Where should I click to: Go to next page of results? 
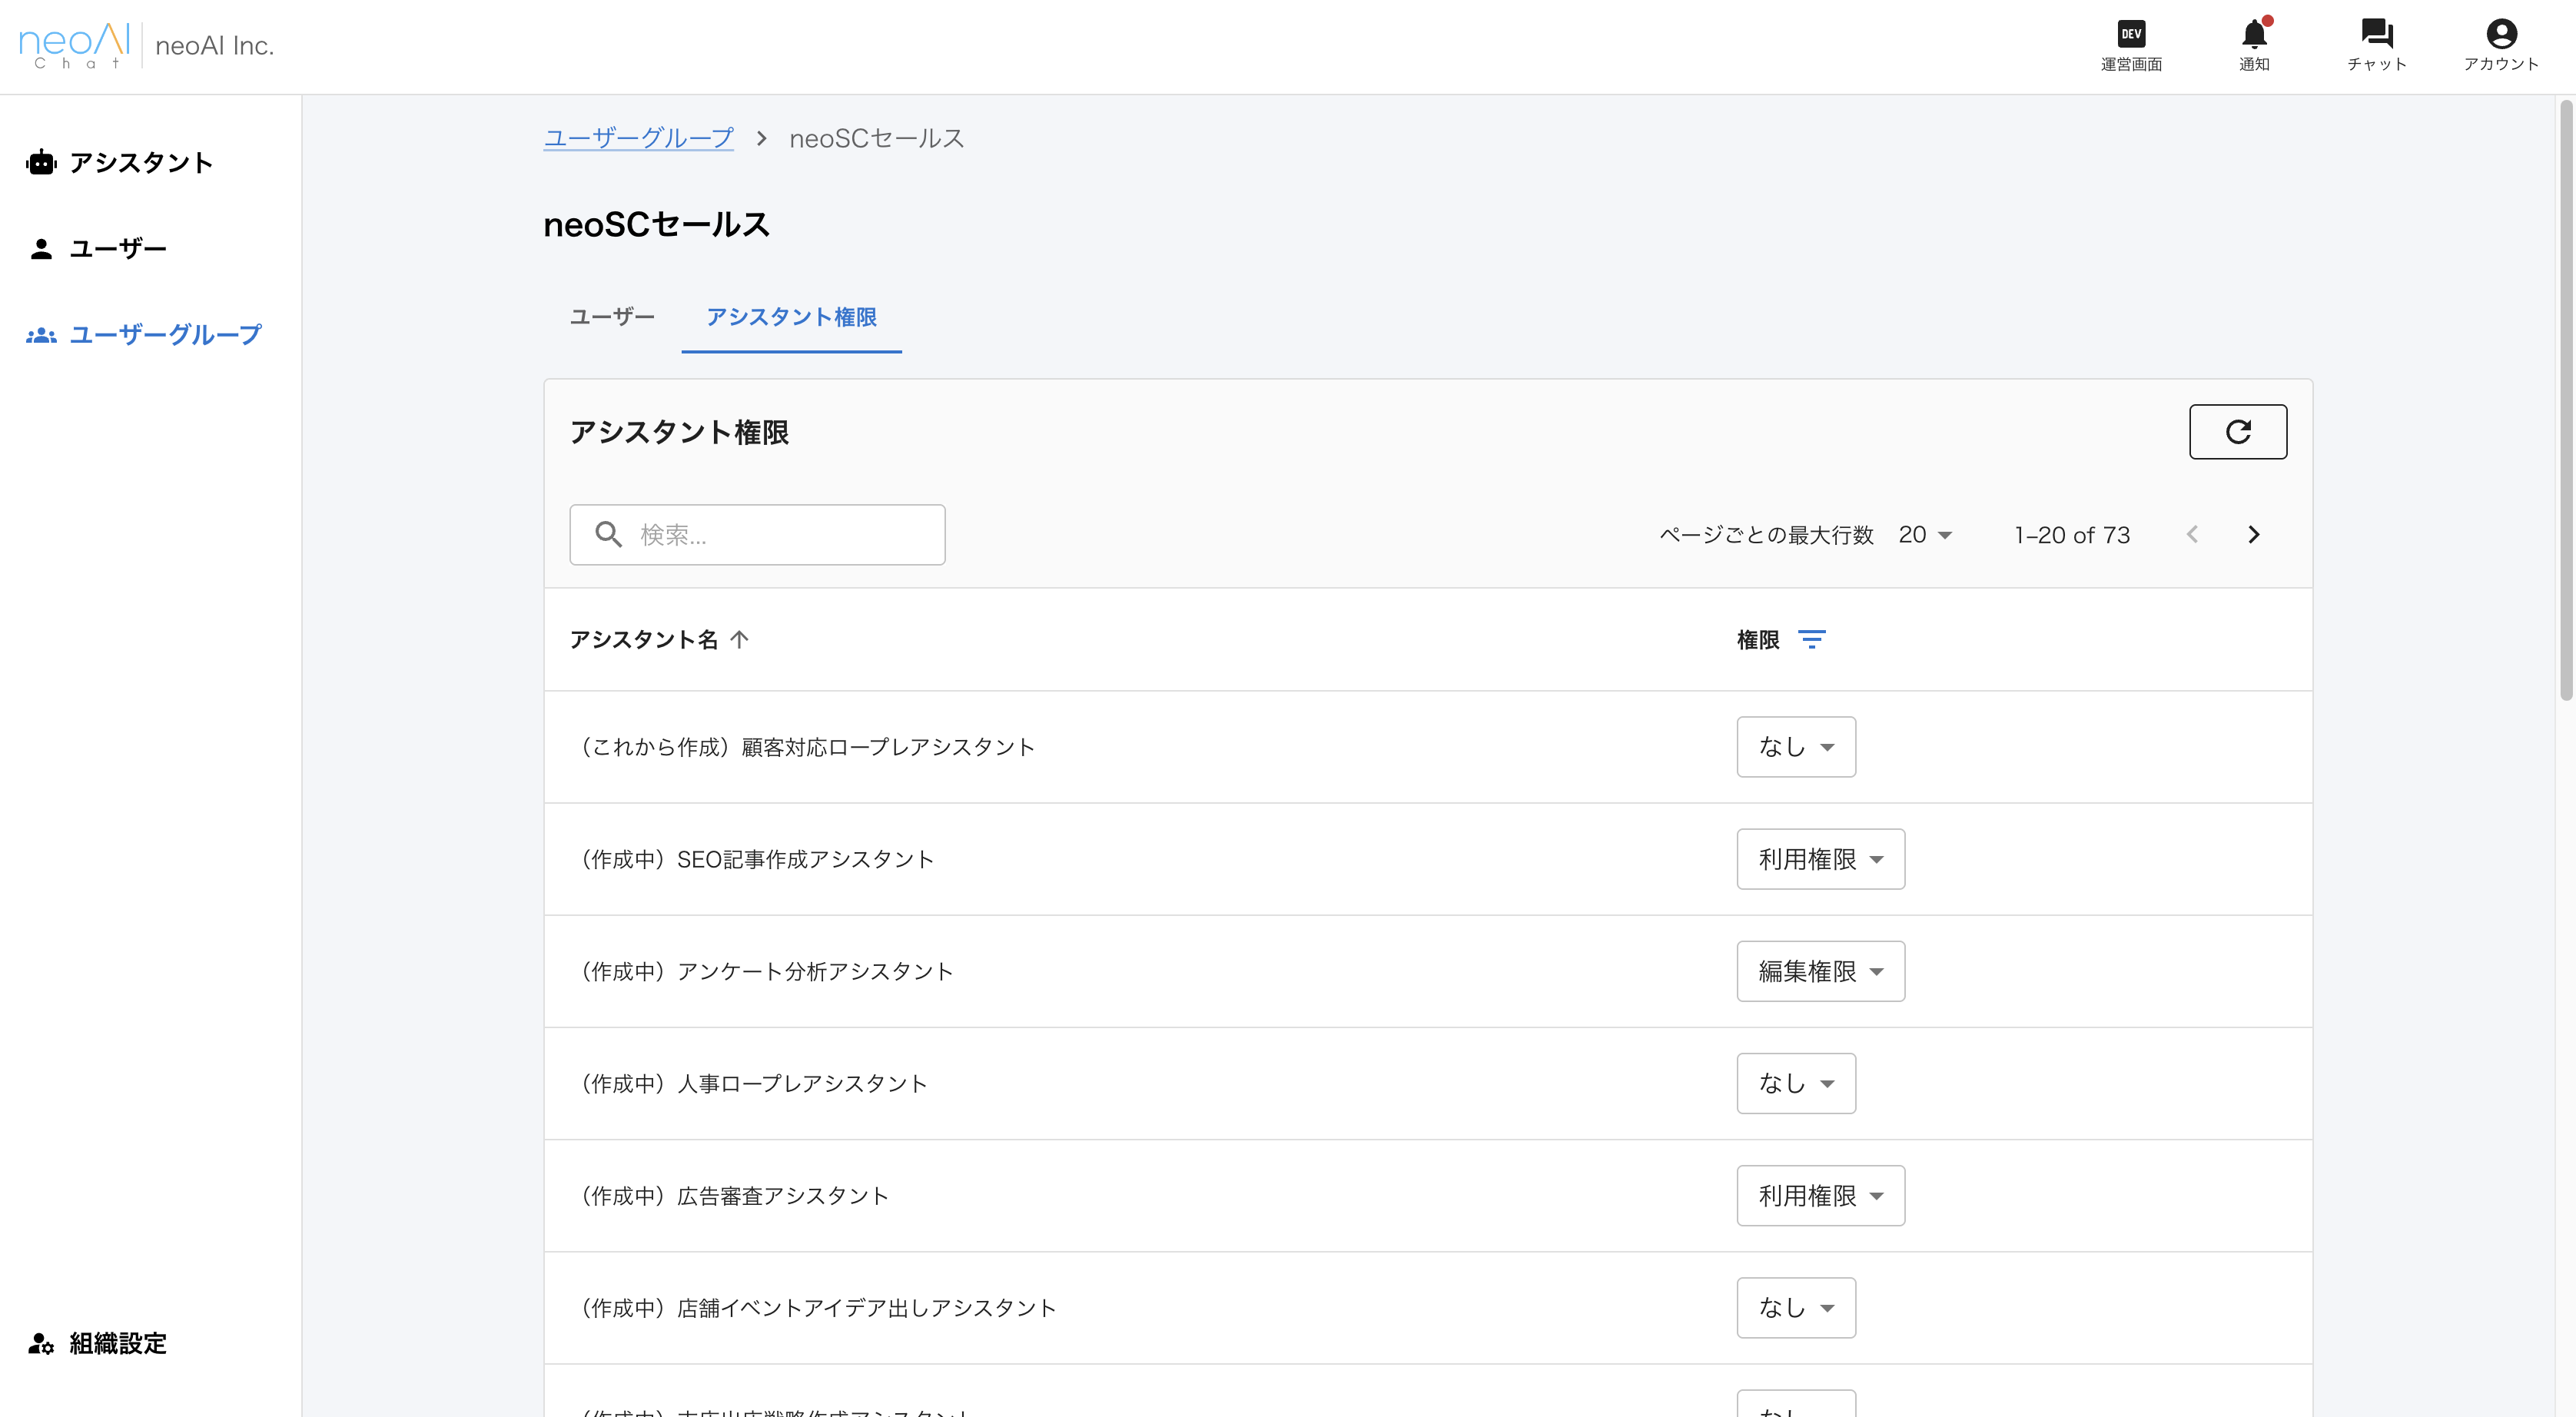[2253, 535]
